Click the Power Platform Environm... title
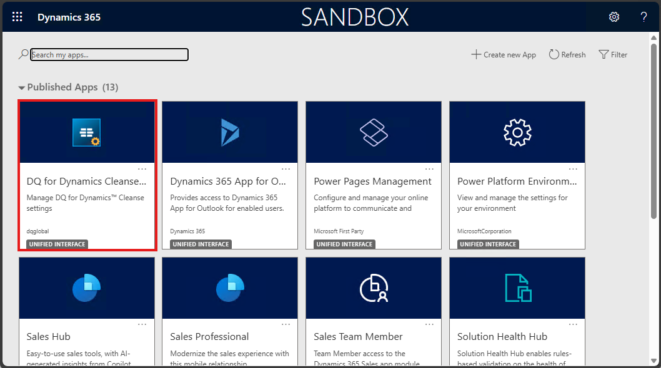 (x=517, y=182)
